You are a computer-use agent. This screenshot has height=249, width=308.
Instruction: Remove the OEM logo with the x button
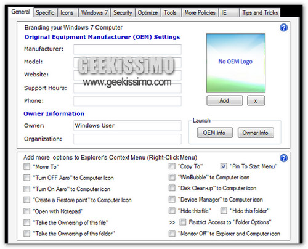(256, 100)
